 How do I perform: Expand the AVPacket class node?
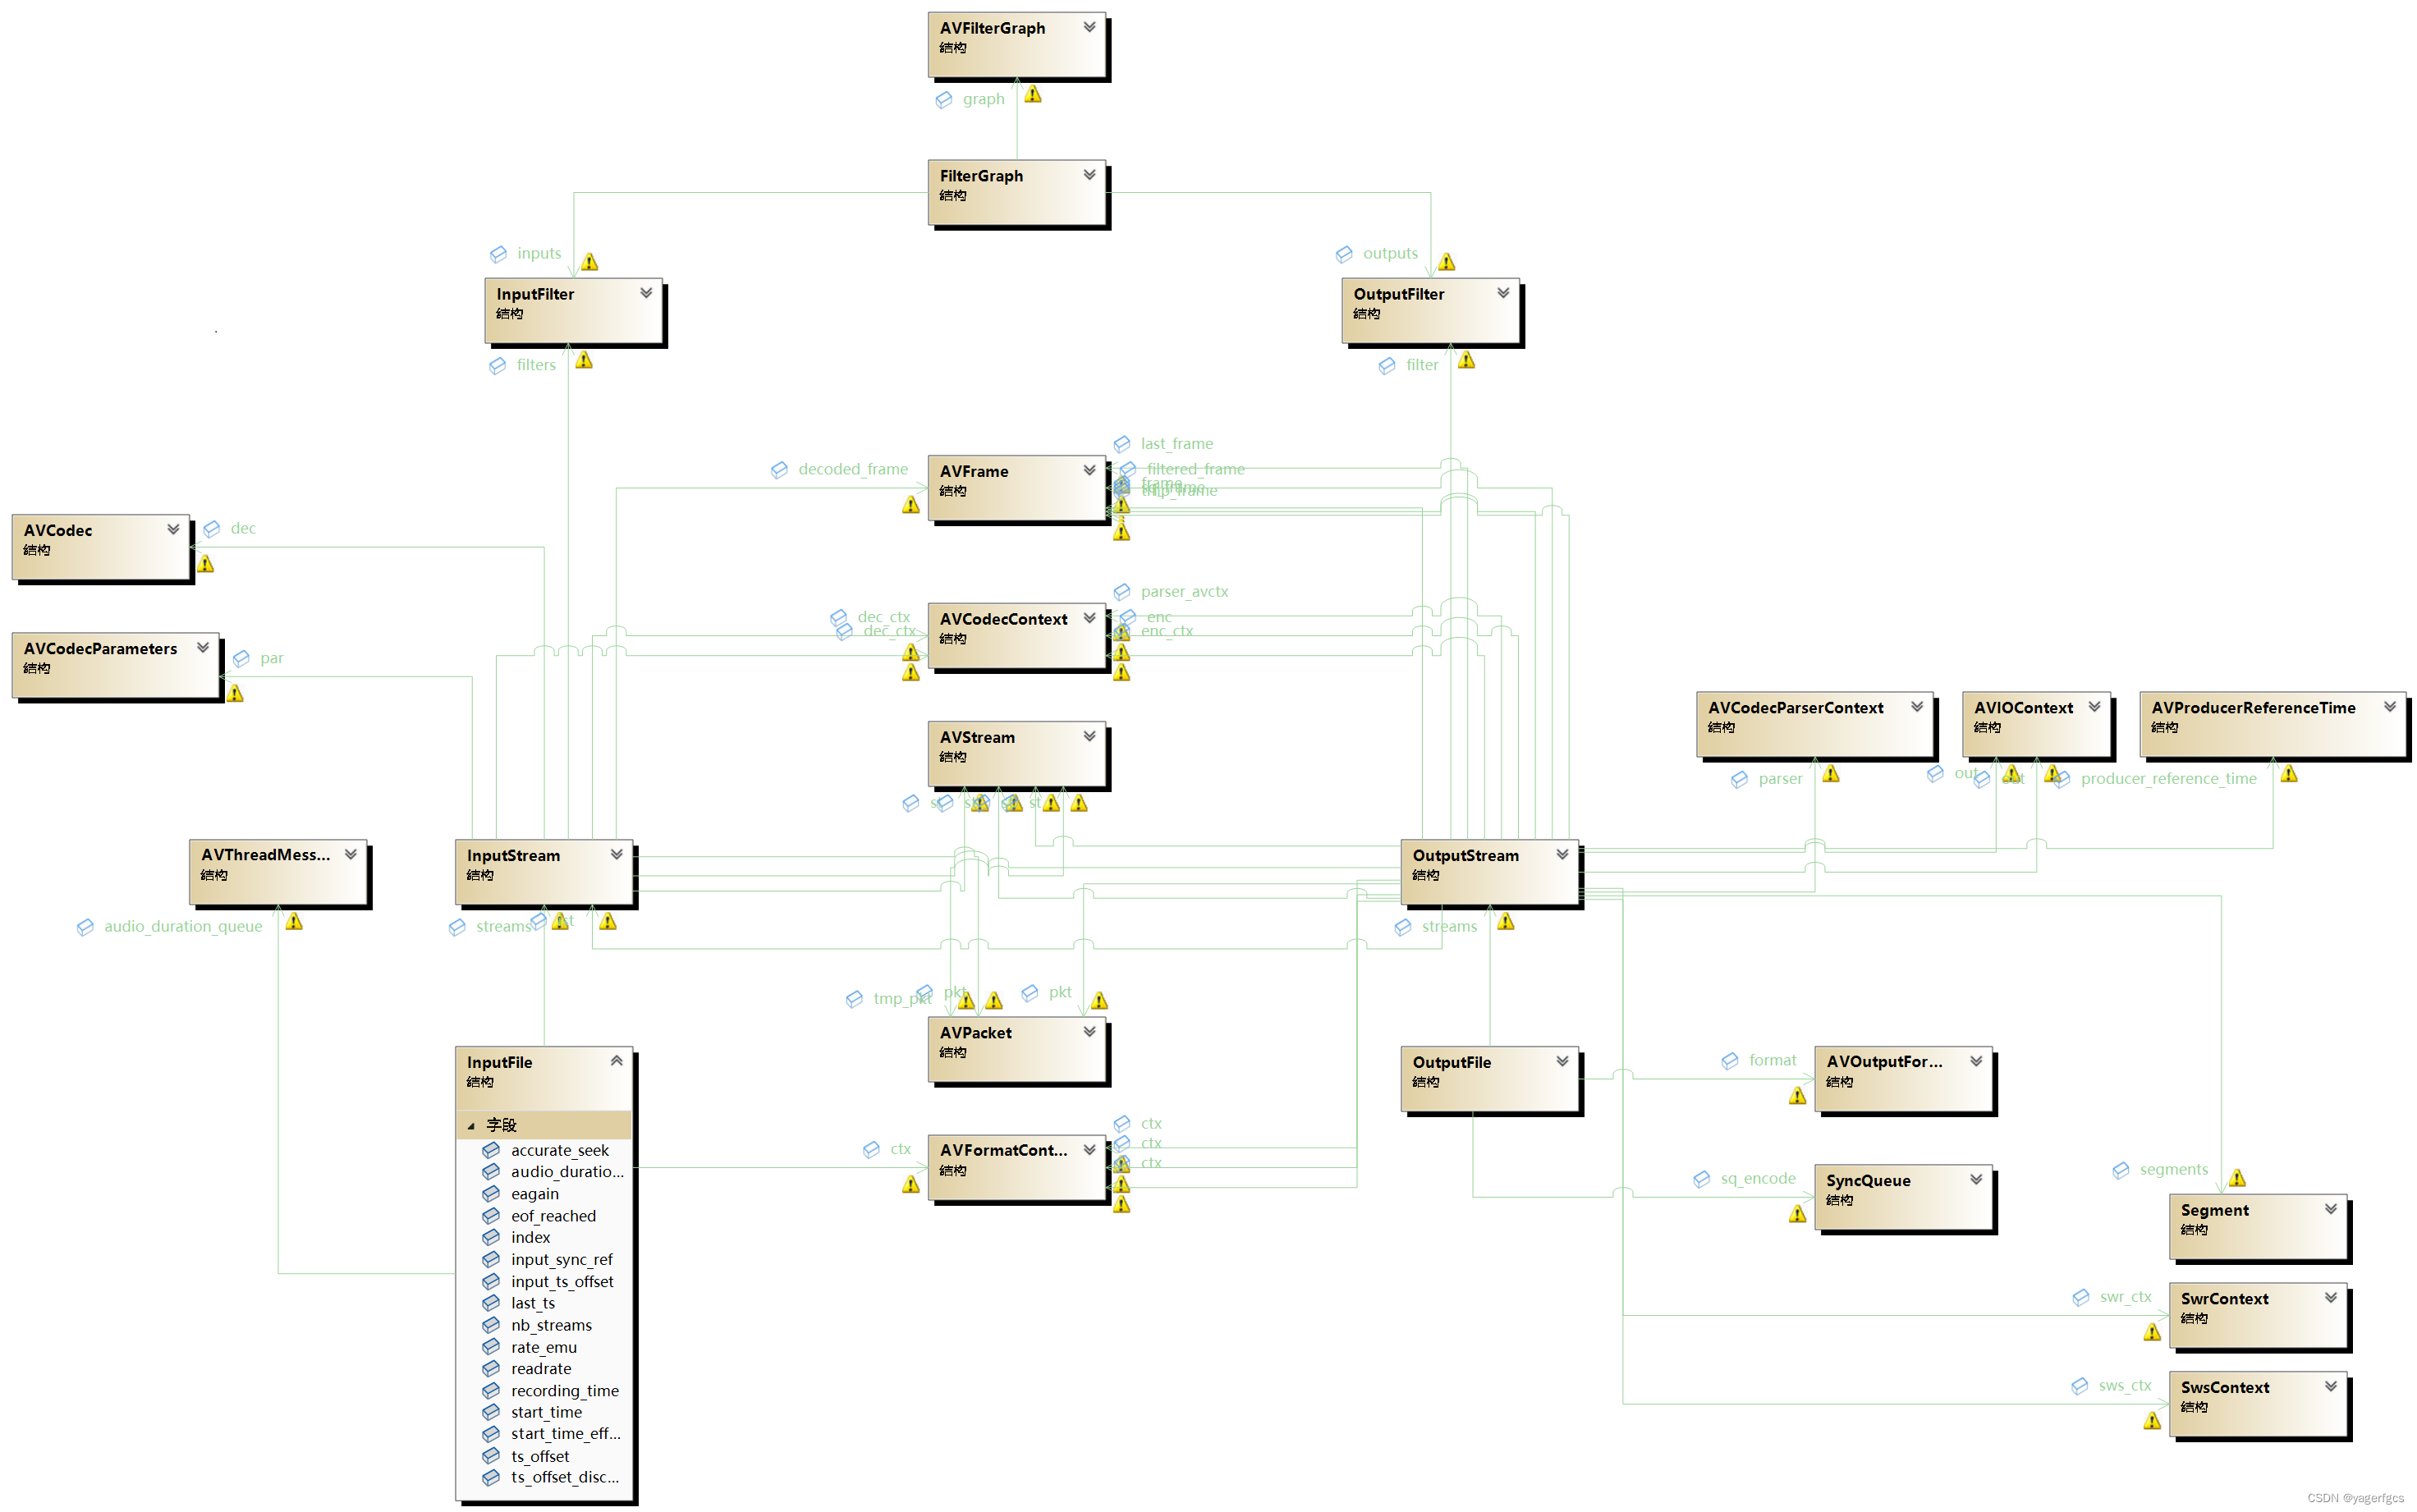(1089, 1031)
